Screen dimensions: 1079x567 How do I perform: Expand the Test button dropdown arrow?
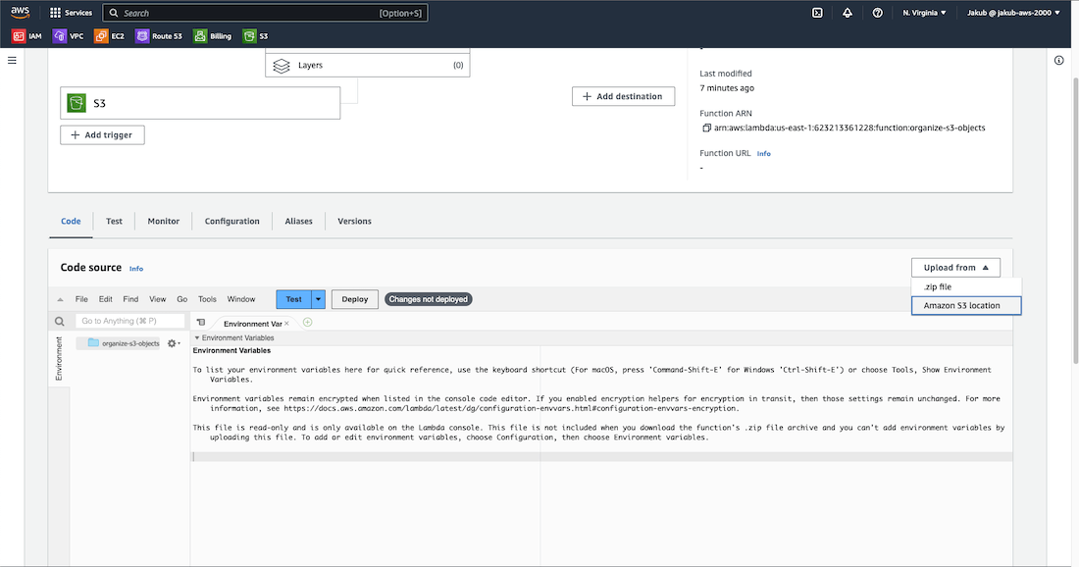click(318, 299)
